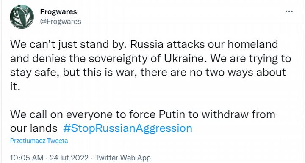305x163 pixels.
Task: Click the @Frogwares handle
Action: 61,21
